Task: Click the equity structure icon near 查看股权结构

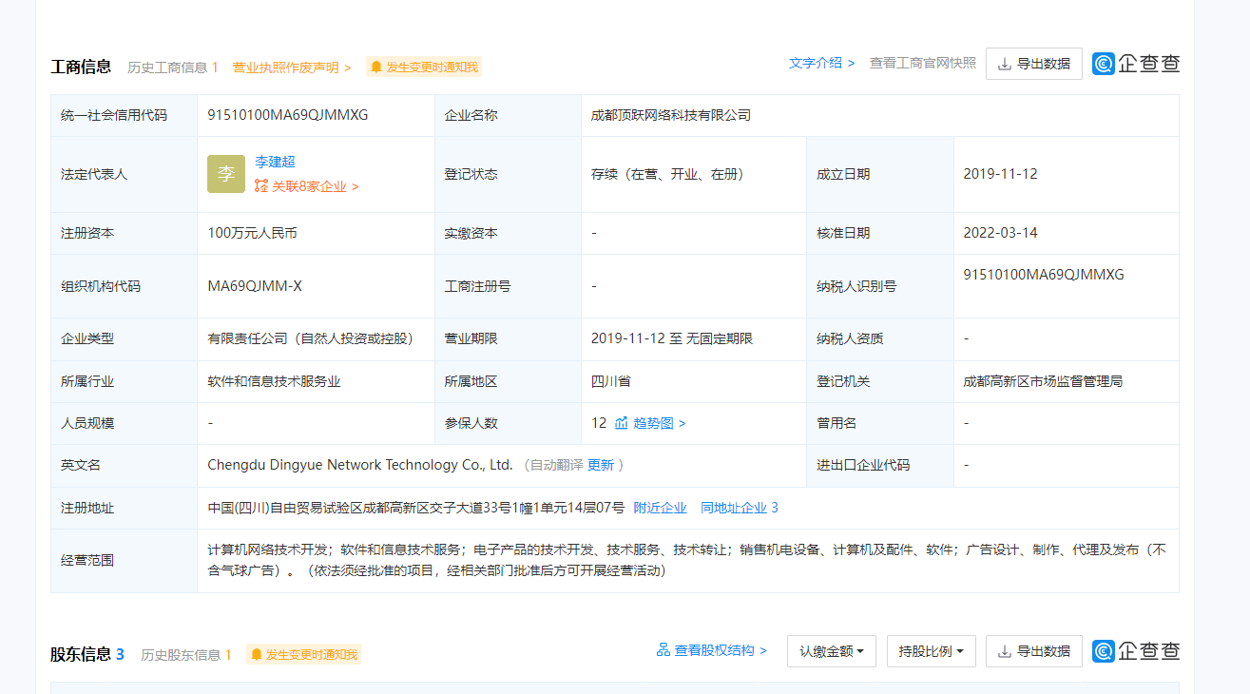Action: (663, 650)
